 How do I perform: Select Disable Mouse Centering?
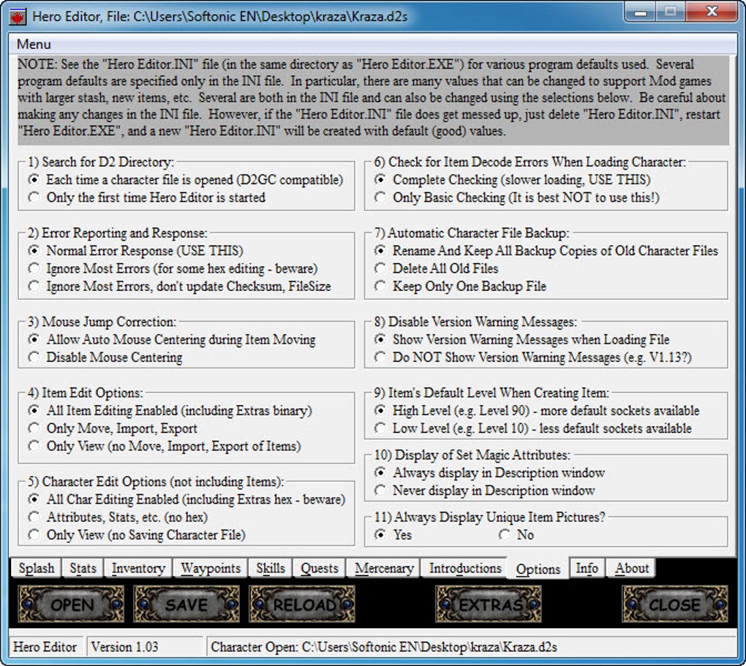coord(105,357)
